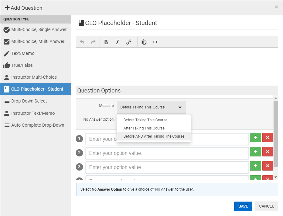Click the 'Question Options' heading
The height and width of the screenshot is (216, 283).
pyautogui.click(x=99, y=90)
